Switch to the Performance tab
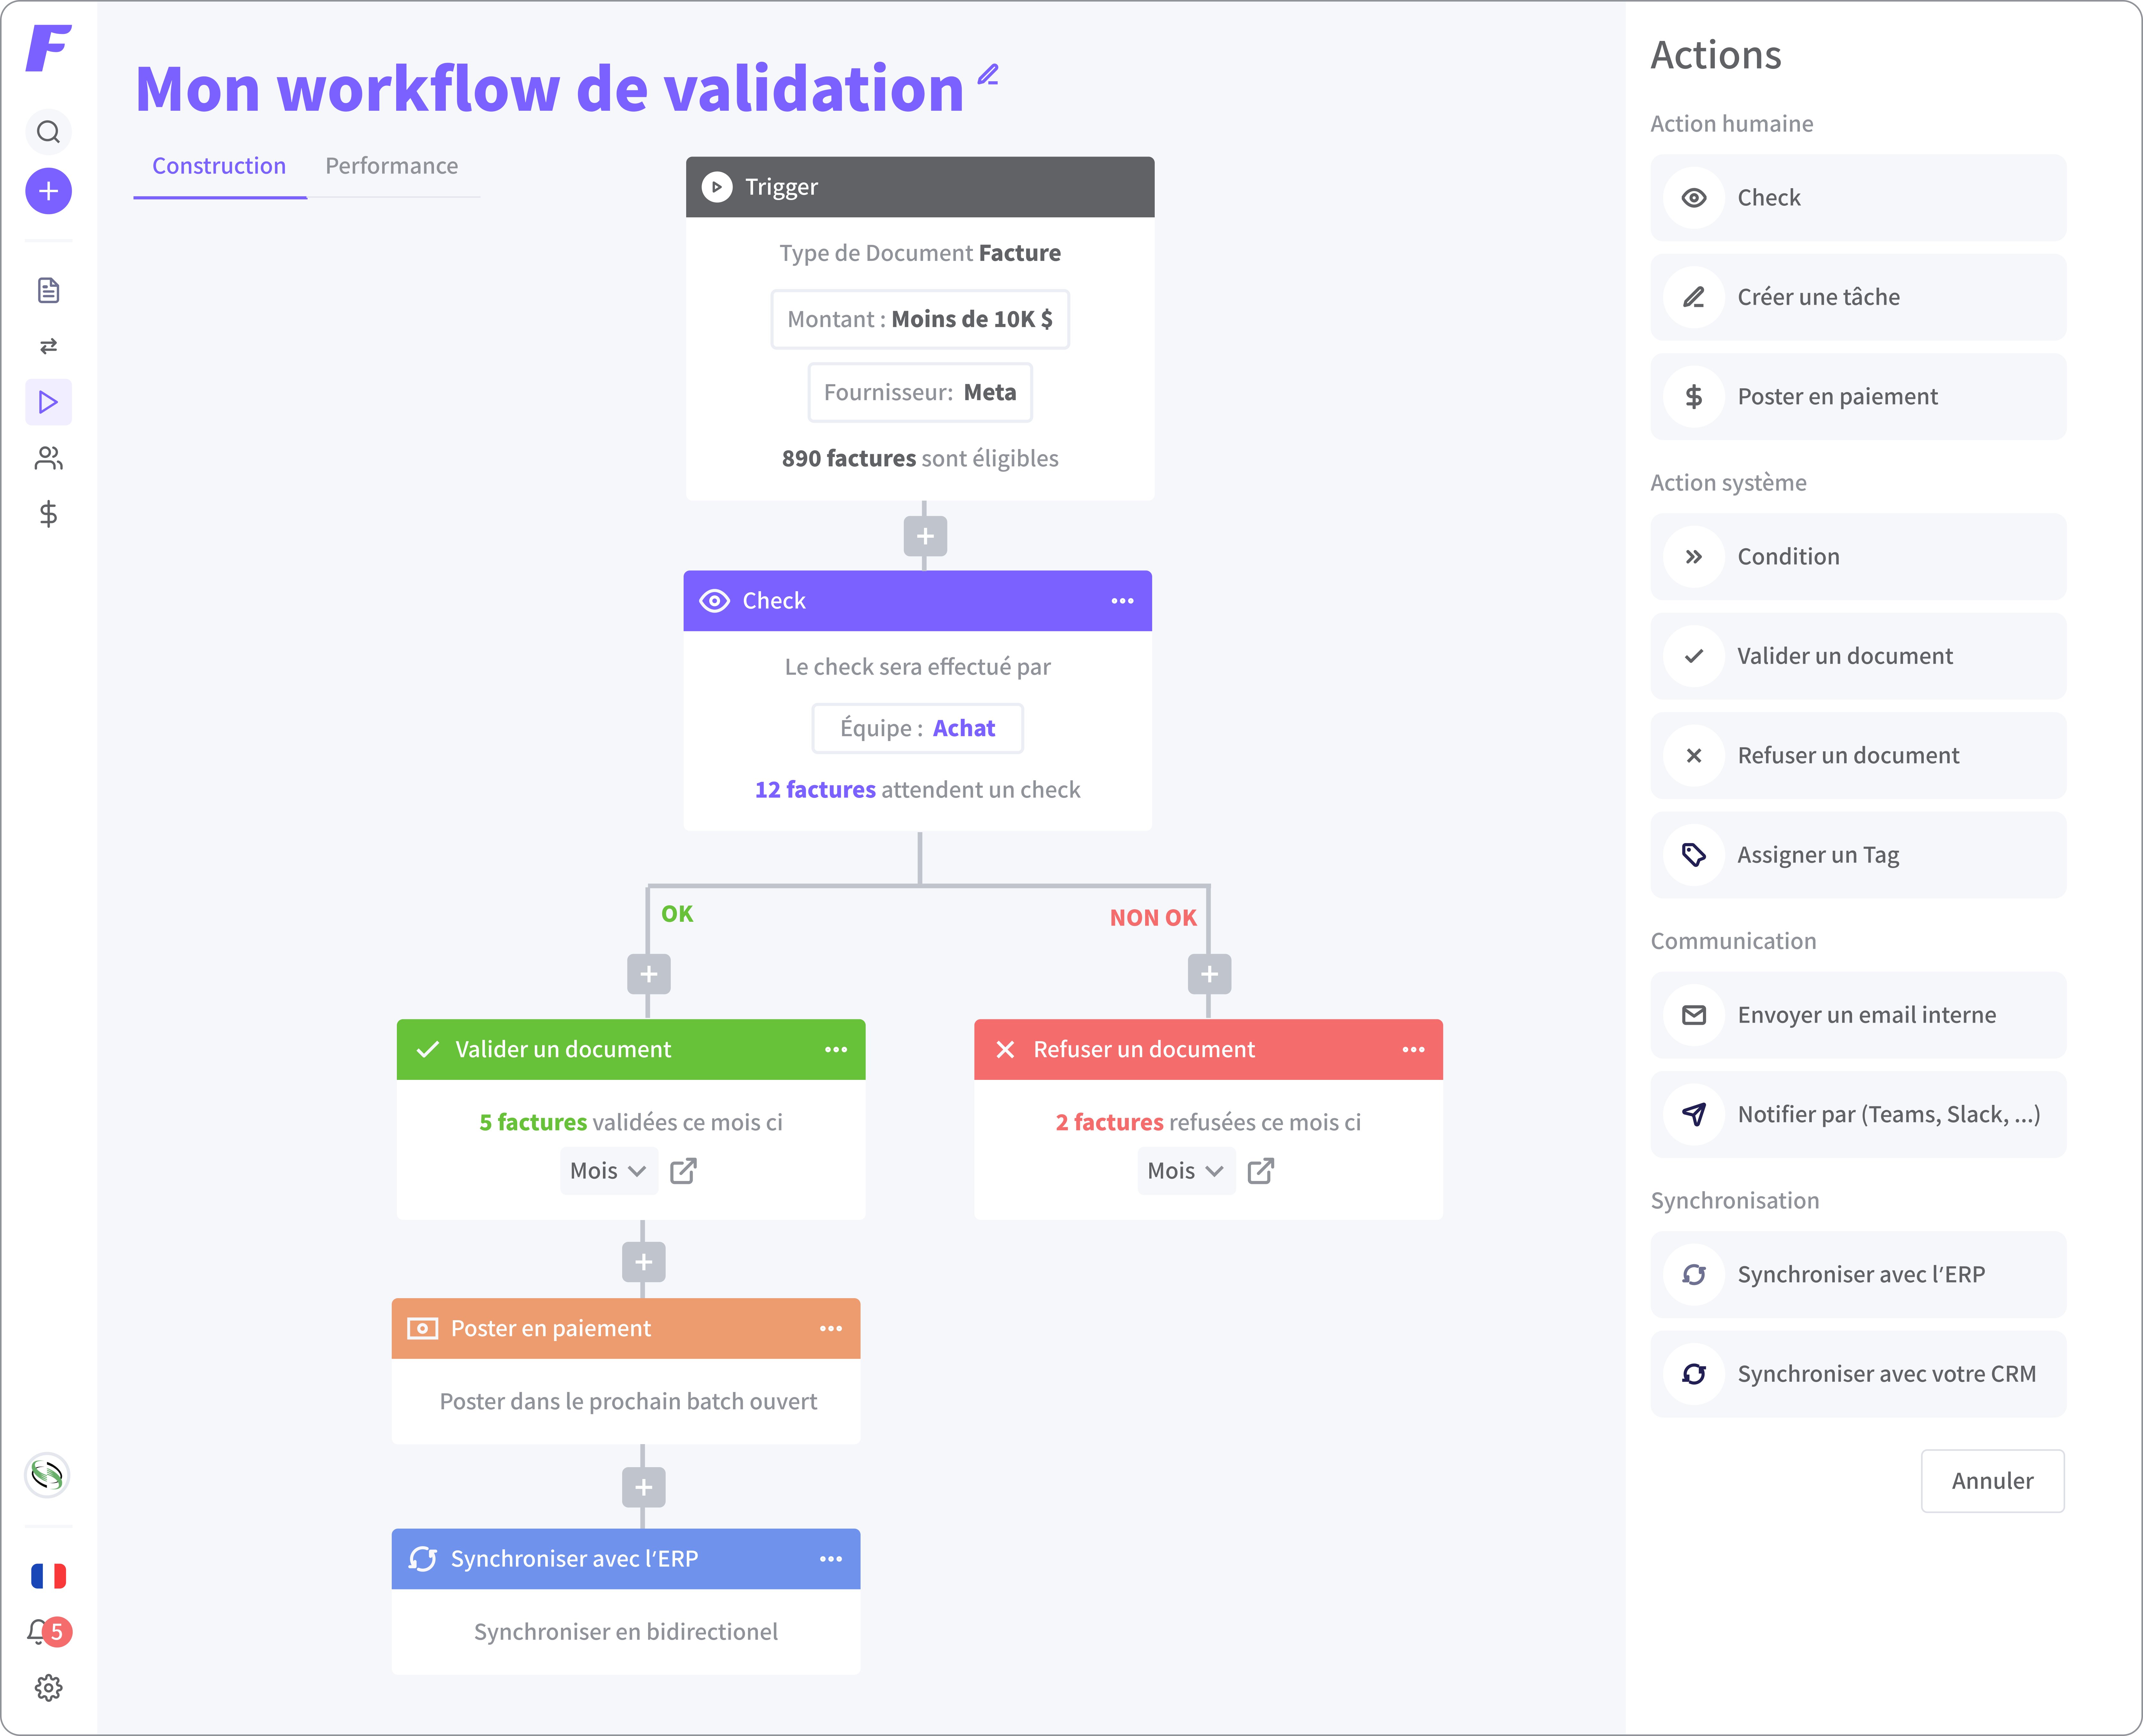The width and height of the screenshot is (2143, 1736). pyautogui.click(x=391, y=166)
